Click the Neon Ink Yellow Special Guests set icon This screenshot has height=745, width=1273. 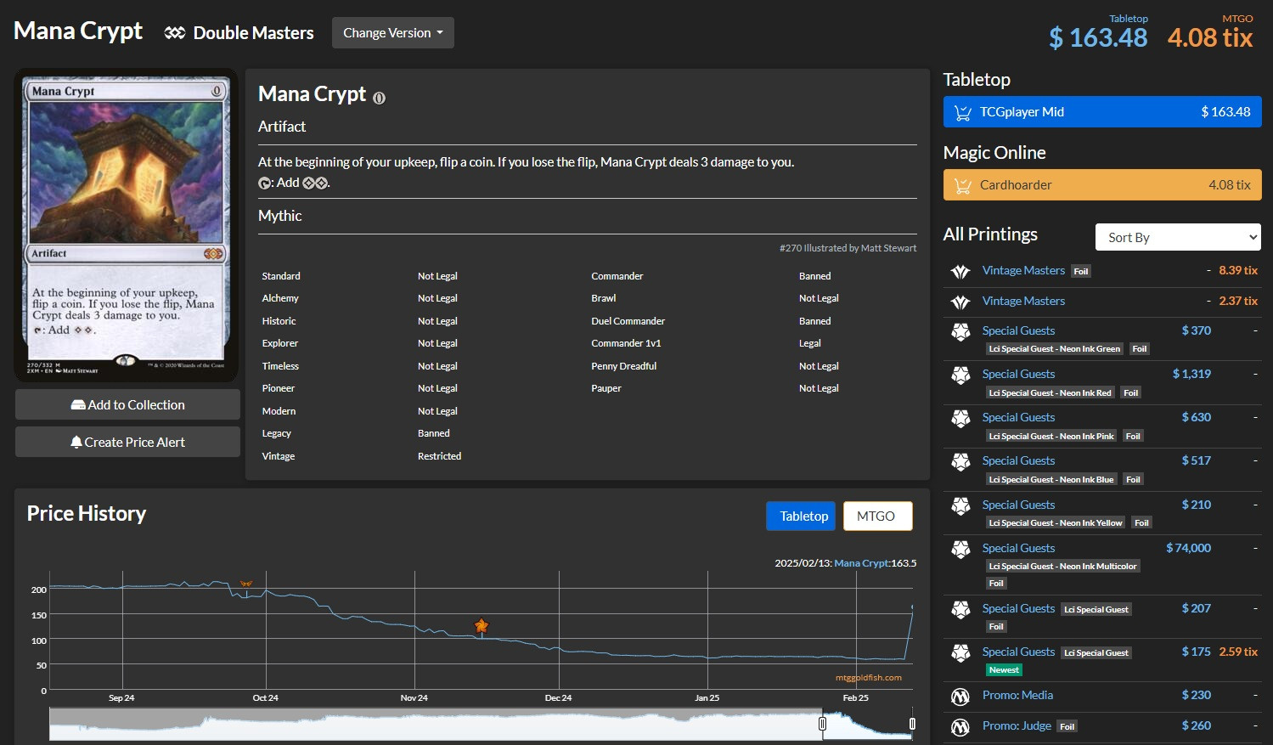tap(960, 506)
